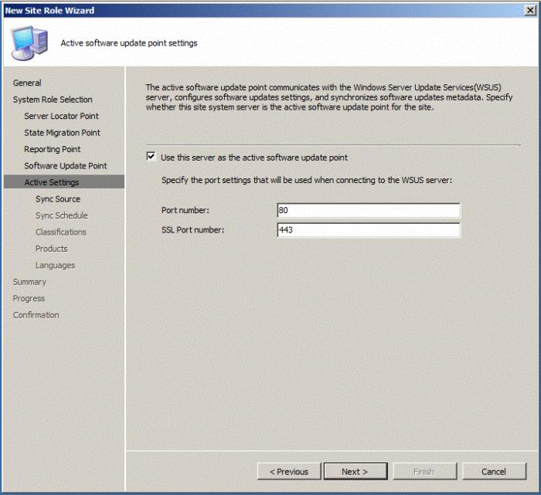Click the disabled Finish button
541x495 pixels.
point(425,471)
